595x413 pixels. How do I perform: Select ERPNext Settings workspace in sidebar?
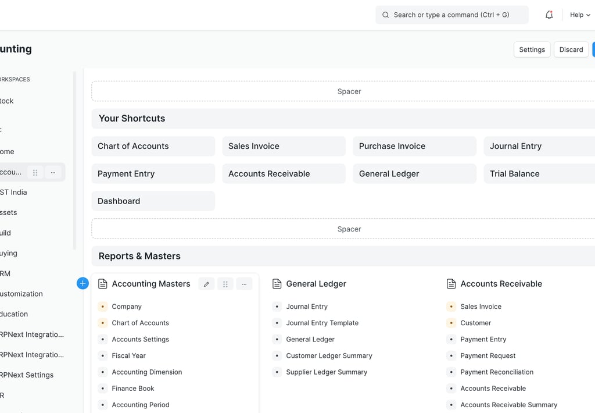pyautogui.click(x=27, y=375)
